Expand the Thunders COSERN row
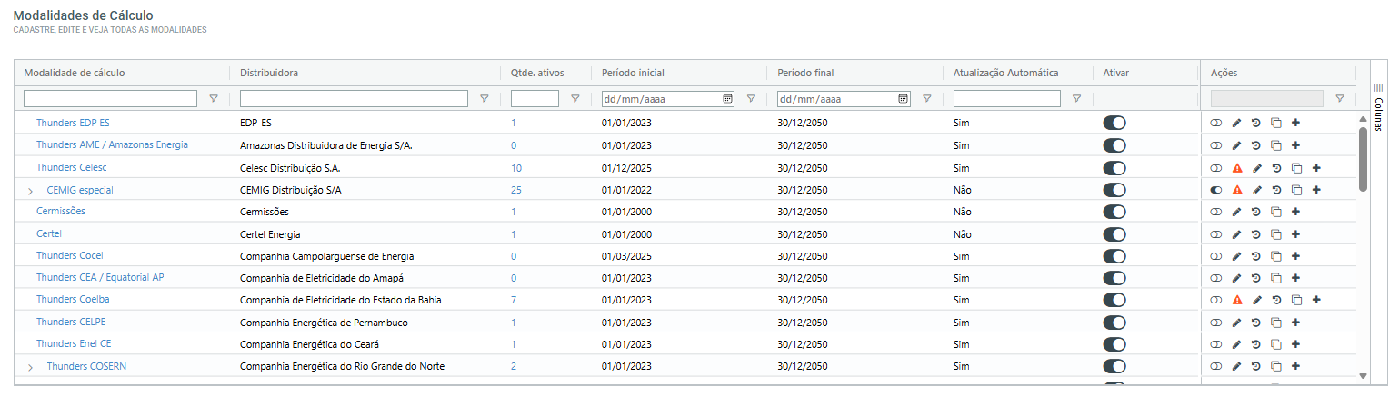 tap(30, 367)
